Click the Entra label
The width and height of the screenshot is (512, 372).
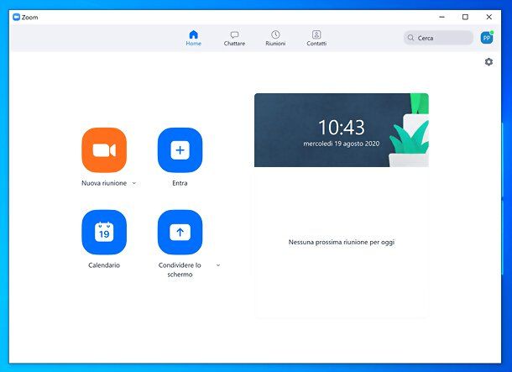click(180, 183)
